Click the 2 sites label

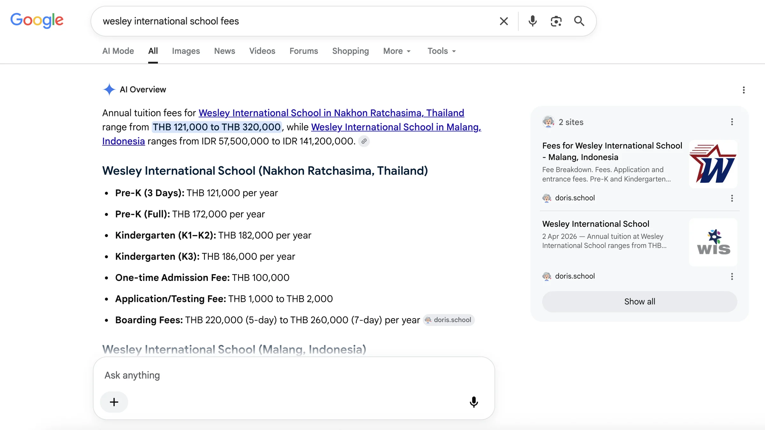[x=571, y=122]
